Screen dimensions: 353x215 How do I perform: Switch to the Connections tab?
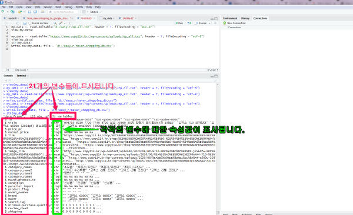(260, 18)
